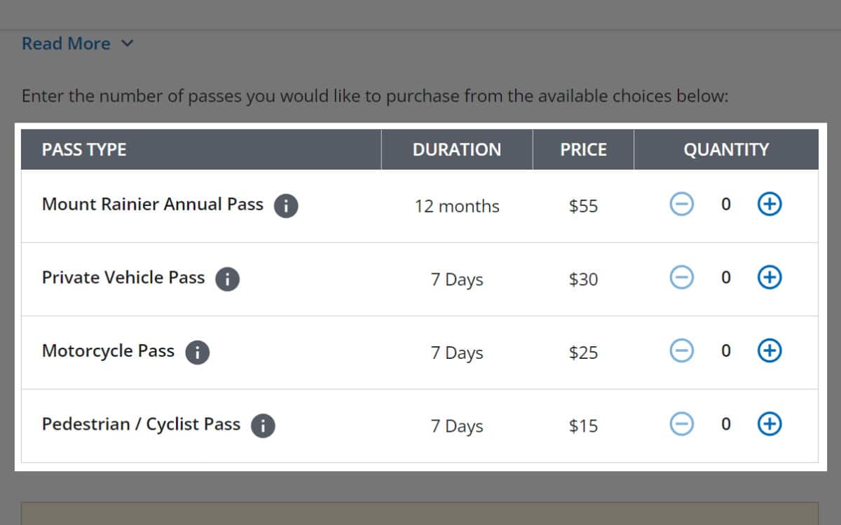Screen dimensions: 841x525
Task: Add one Motorcycle Pass with plus
Action: click(770, 350)
